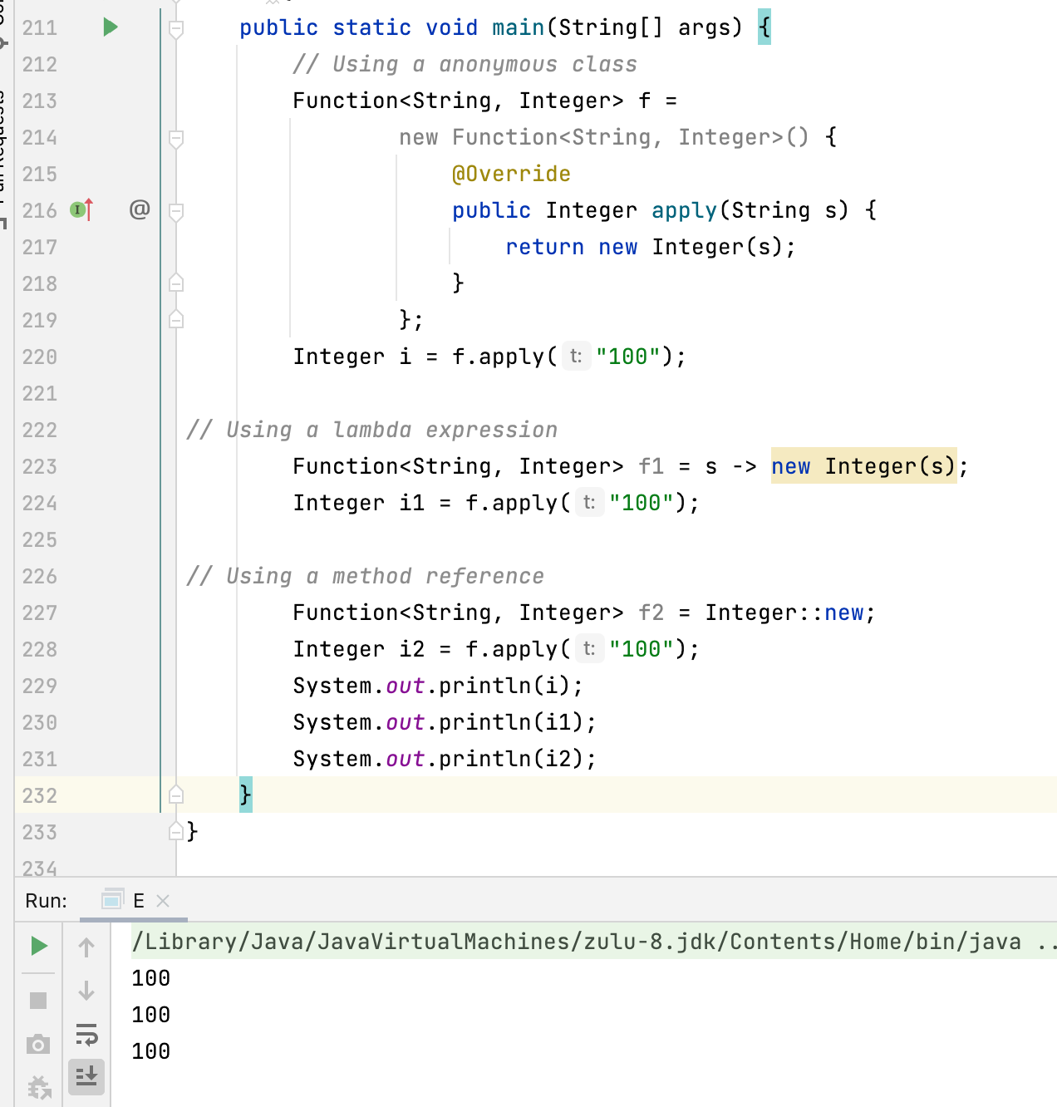Click fold end marker at line 232
This screenshot has height=1107, width=1057.
176,795
